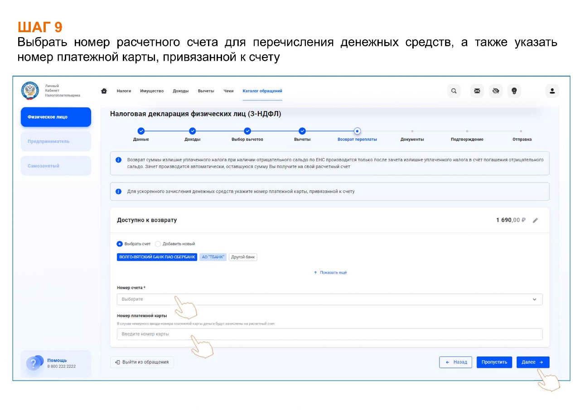
Task: Edit refund amount with pencil icon
Action: coord(535,221)
